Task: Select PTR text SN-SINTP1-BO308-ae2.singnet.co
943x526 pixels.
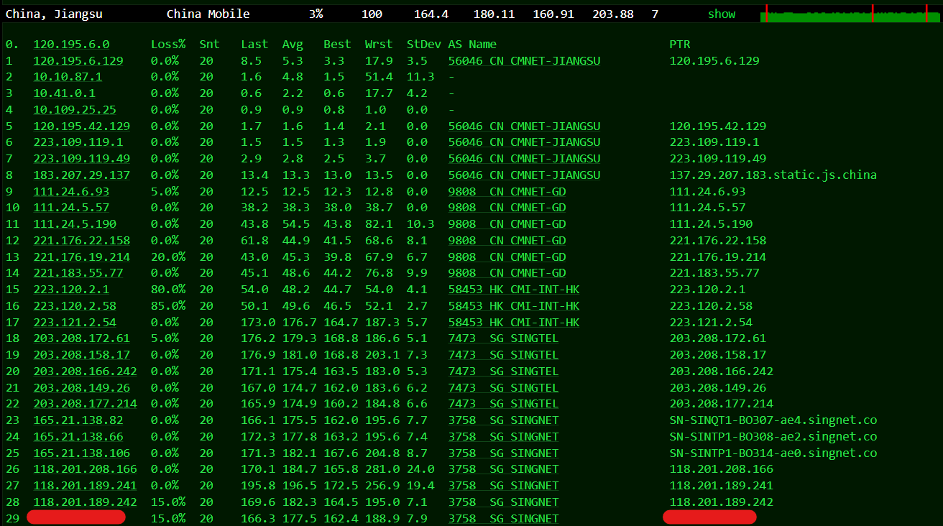Action: point(773,437)
